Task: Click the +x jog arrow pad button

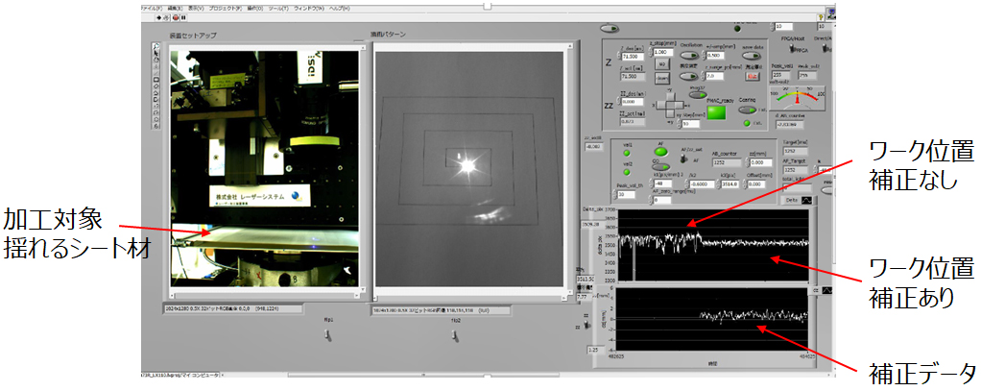Action: [x=680, y=106]
